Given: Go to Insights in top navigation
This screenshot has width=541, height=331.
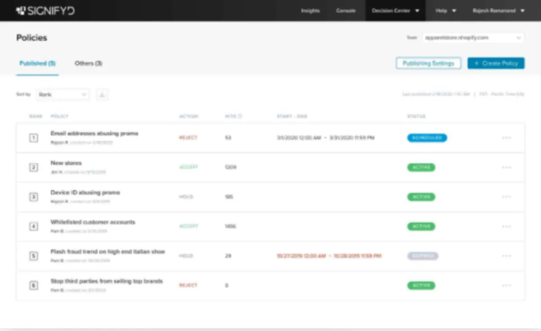Looking at the screenshot, I should pyautogui.click(x=311, y=10).
